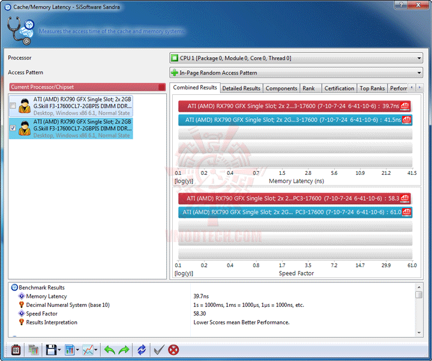Select the Benchmark Results row
This screenshot has height=361, width=432.
click(212, 287)
